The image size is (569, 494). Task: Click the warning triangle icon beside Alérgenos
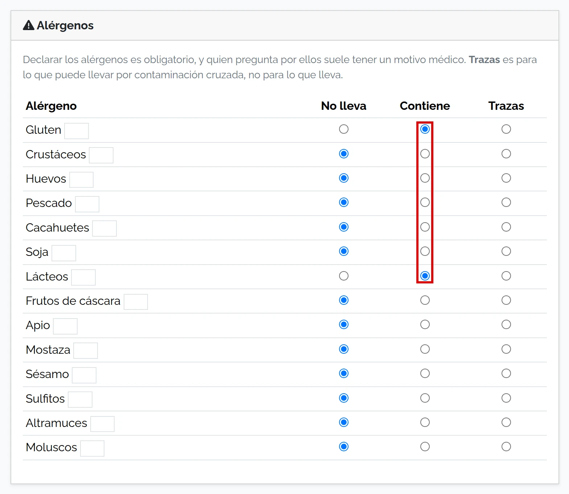point(28,25)
